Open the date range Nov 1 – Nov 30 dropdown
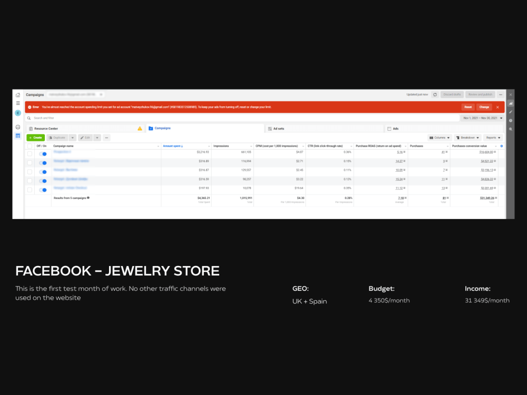Screen dimensions: 527x395 [483, 118]
